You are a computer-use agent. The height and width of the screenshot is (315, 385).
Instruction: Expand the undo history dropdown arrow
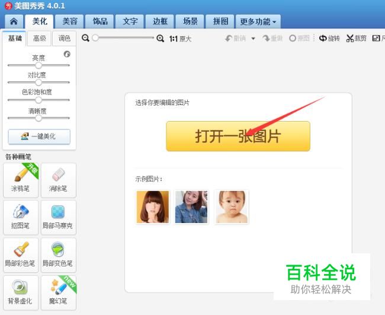(253, 39)
